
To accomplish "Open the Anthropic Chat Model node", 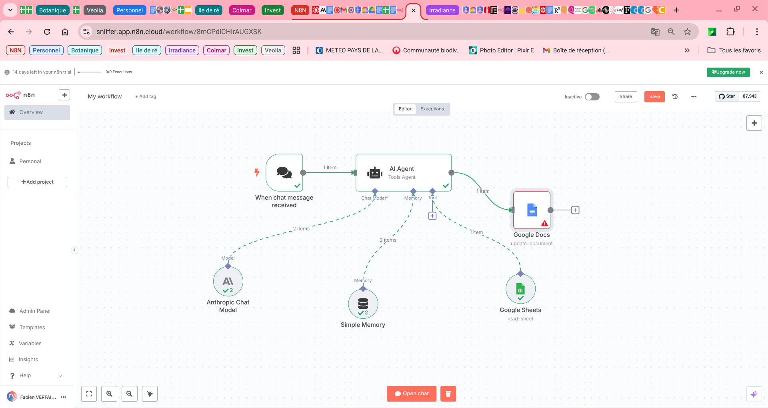I will pos(228,282).
